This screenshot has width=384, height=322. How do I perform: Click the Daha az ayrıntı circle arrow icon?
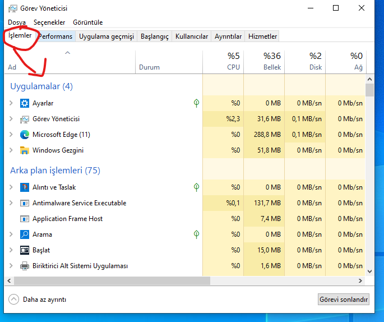pos(13,300)
